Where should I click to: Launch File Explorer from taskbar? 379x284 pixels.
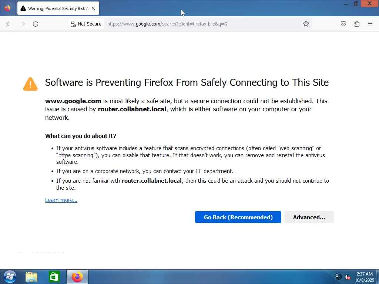point(31,277)
